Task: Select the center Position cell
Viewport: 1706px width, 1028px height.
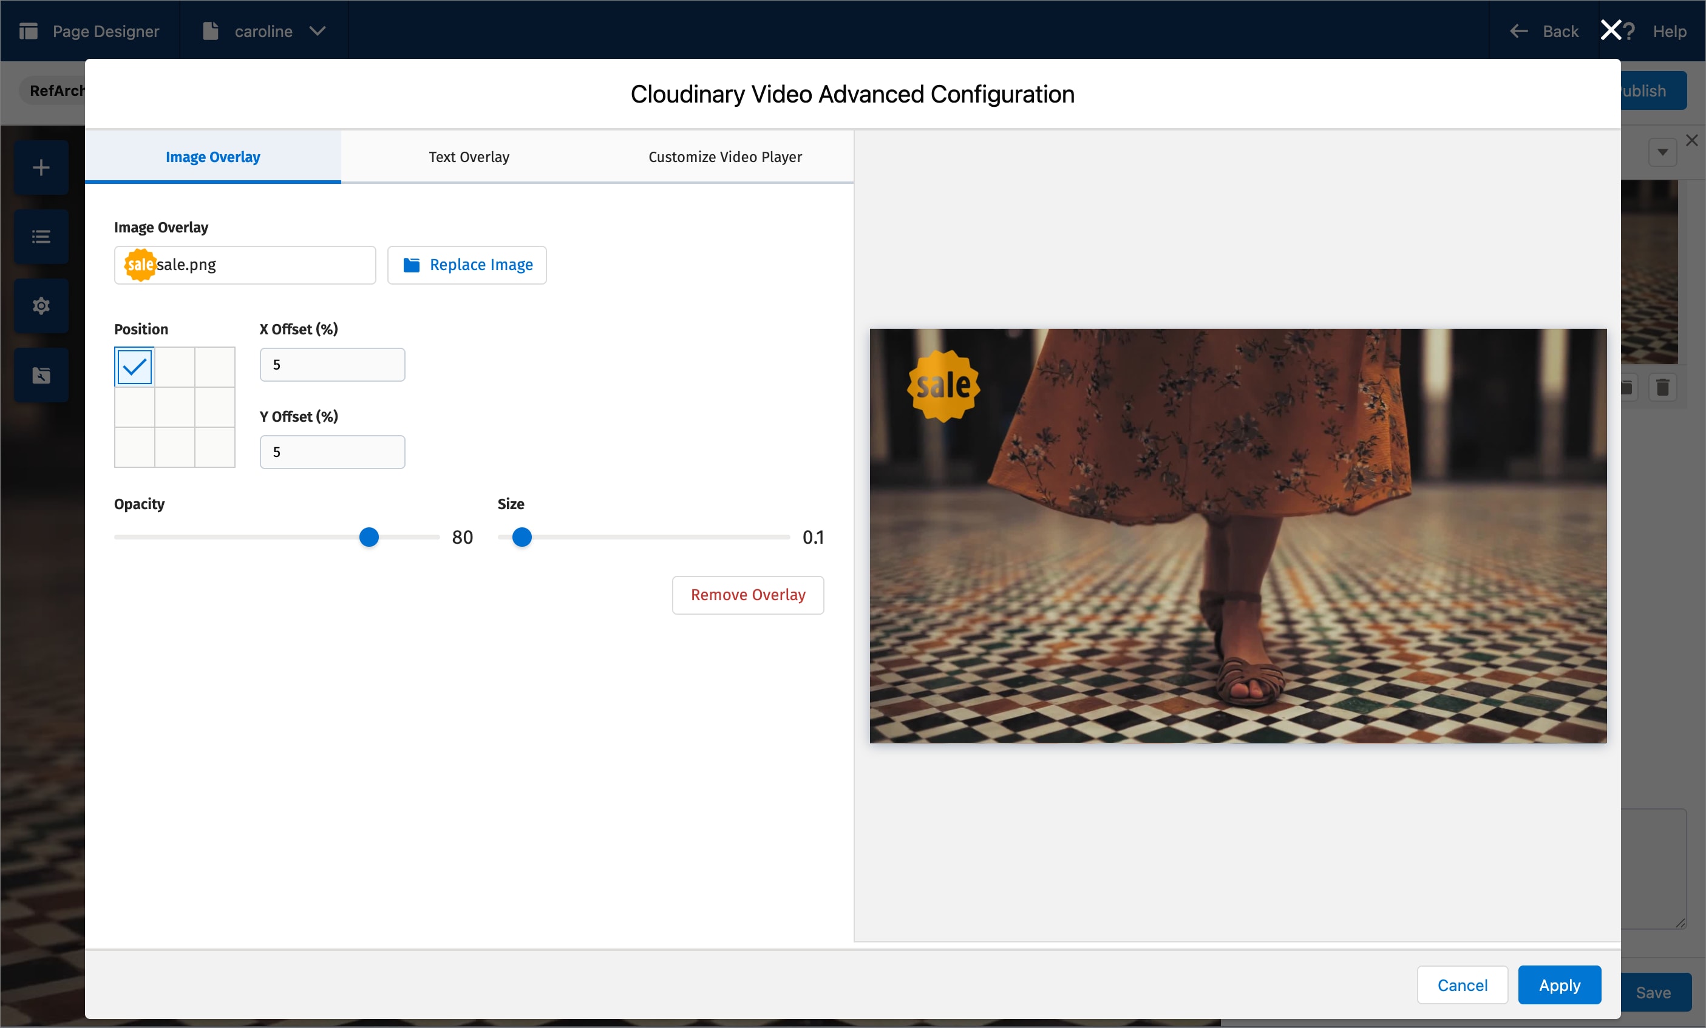Action: tap(174, 408)
